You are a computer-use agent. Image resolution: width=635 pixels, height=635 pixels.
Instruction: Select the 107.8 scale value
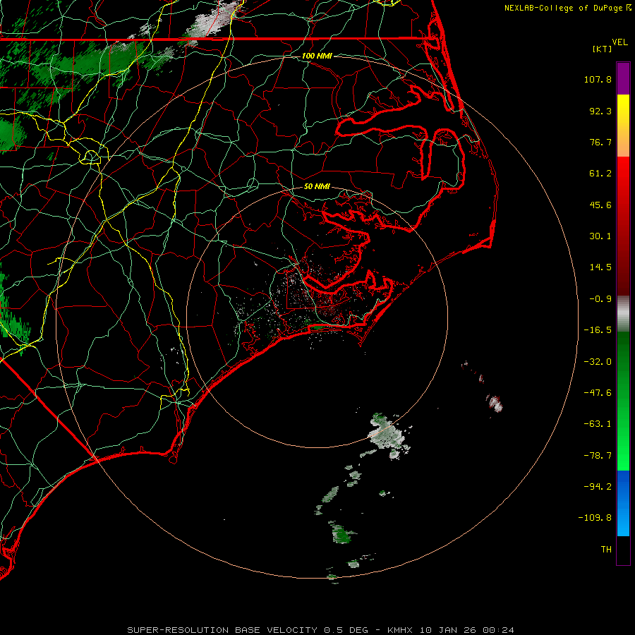[x=598, y=79]
